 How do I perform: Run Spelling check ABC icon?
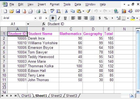52,11
